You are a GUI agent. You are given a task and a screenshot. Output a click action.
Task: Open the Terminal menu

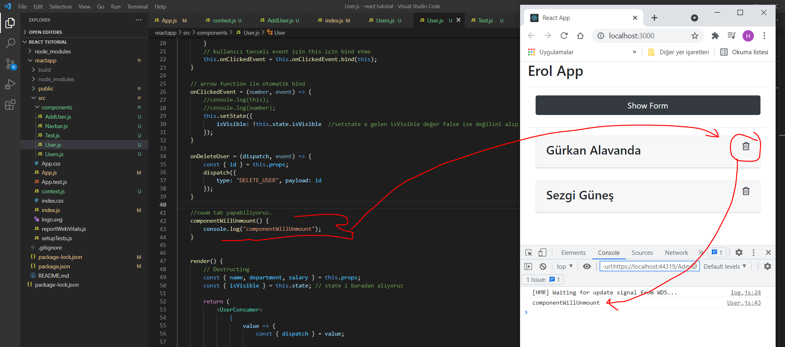(137, 7)
